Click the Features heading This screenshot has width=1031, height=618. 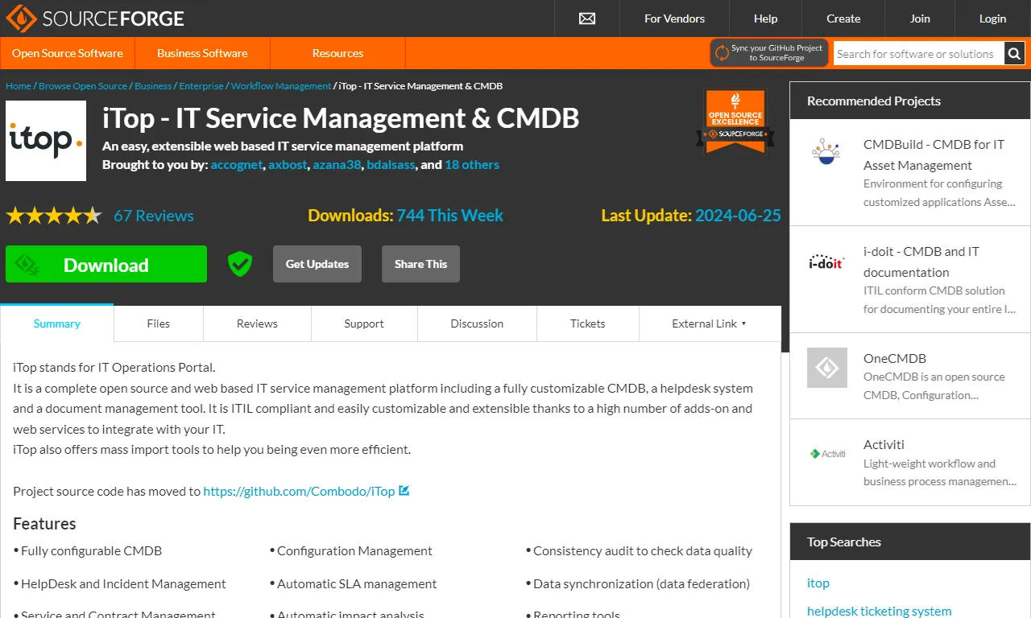pyautogui.click(x=44, y=523)
